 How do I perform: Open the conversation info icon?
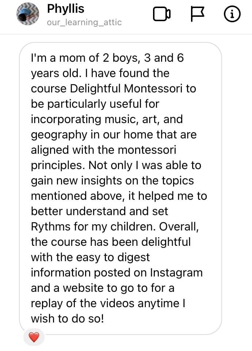click(x=232, y=14)
